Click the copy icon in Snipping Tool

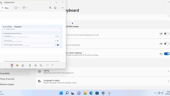click(x=55, y=8)
